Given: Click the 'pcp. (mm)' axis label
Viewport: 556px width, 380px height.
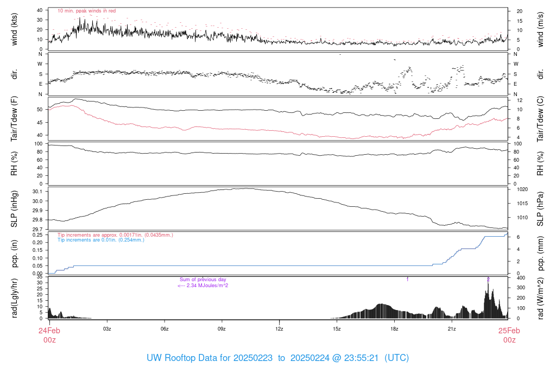Looking at the screenshot, I should point(540,253).
